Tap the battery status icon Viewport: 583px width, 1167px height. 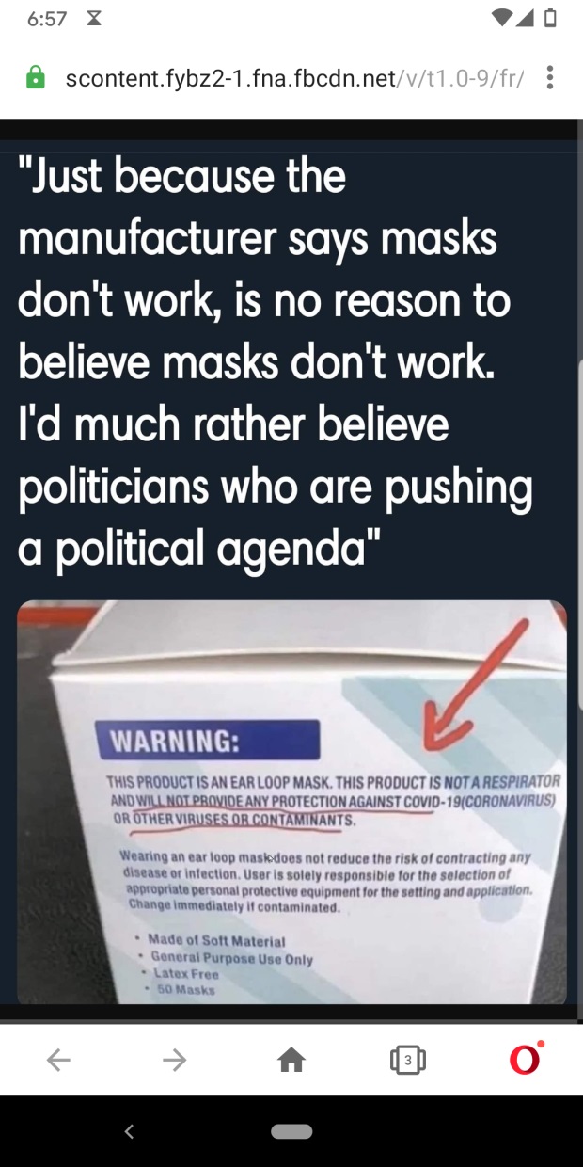click(551, 19)
